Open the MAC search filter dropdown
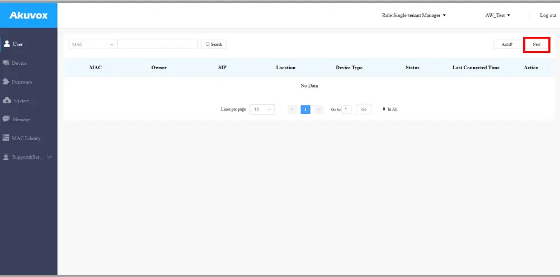Viewport: 560px width, 277px height. coord(93,45)
